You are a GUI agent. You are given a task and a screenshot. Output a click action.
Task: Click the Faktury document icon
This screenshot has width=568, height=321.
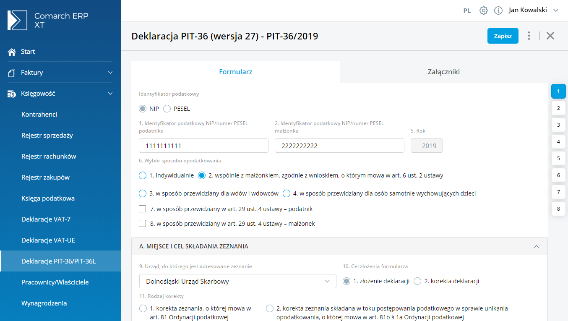12,73
